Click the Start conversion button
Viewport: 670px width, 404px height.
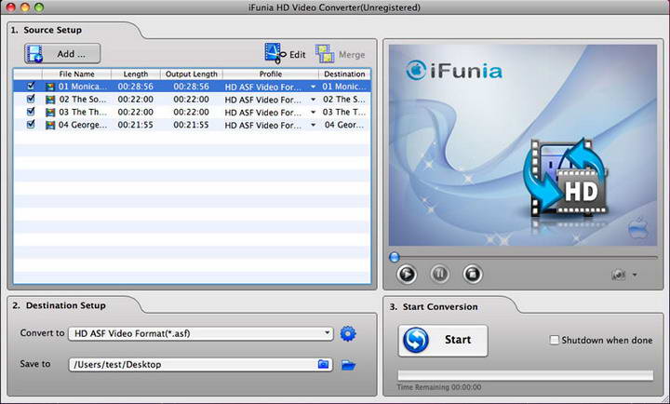(x=443, y=340)
